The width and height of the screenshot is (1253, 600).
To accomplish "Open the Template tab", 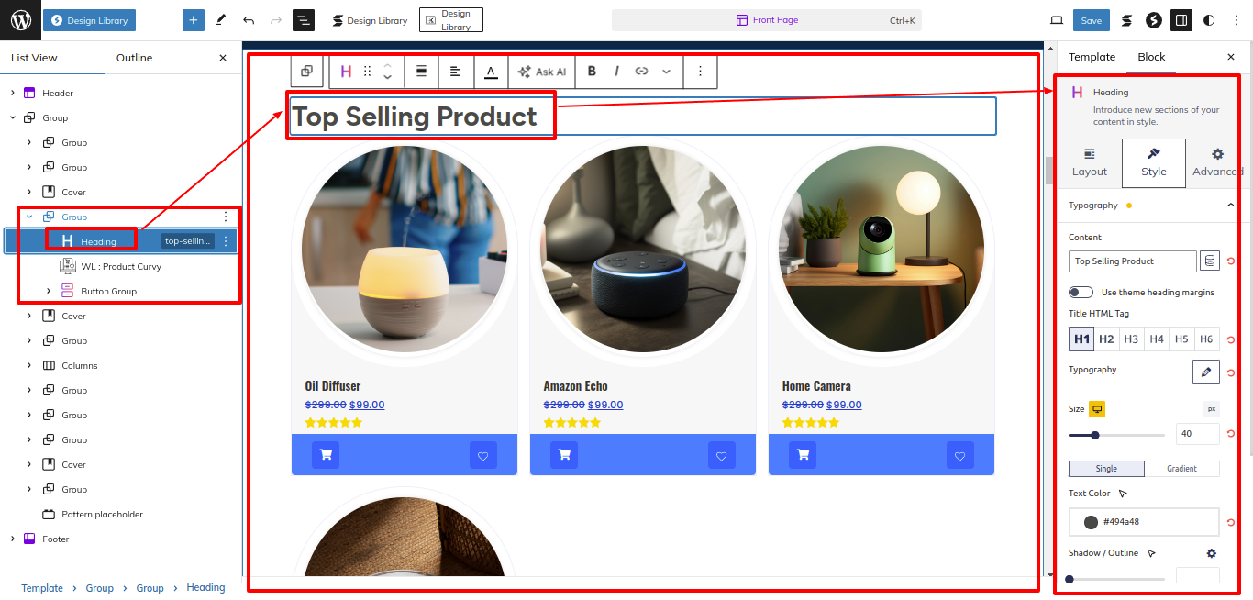I will pyautogui.click(x=1092, y=57).
